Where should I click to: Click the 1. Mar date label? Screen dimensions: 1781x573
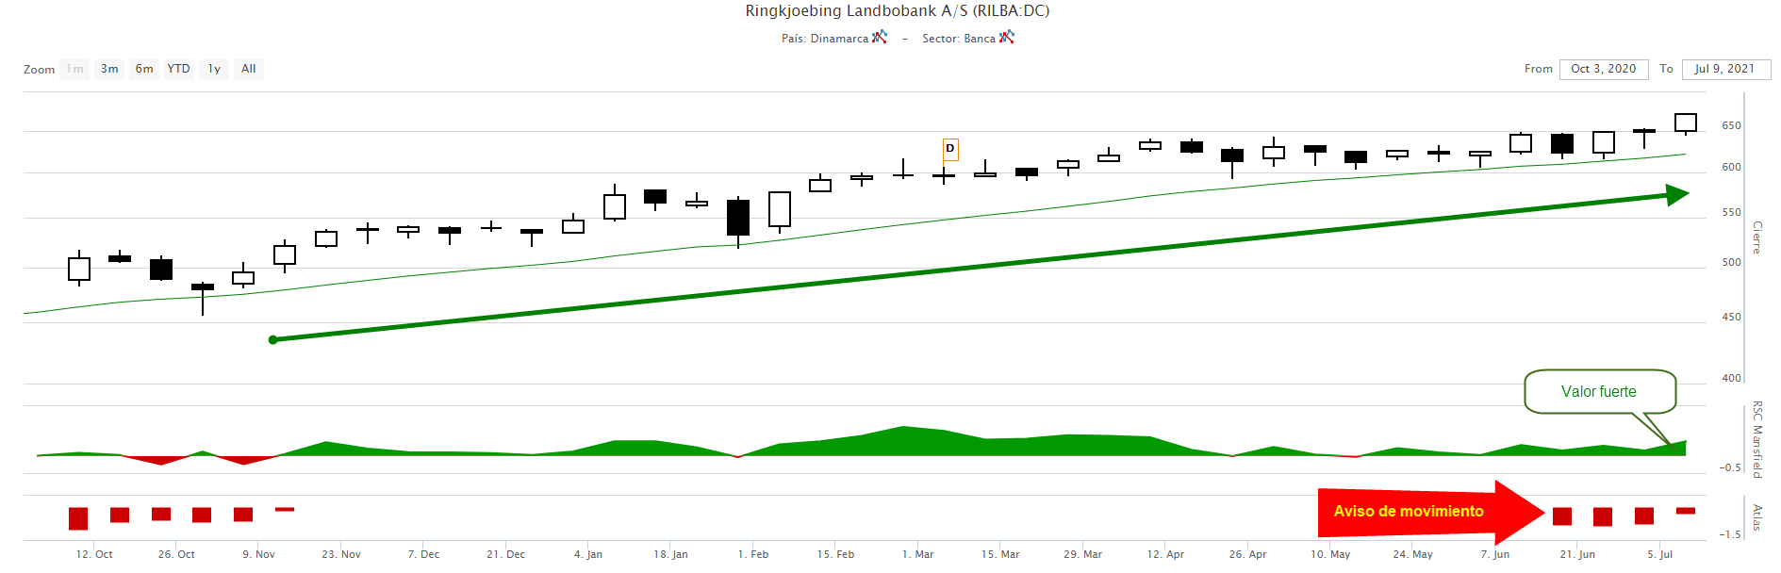coord(917,554)
